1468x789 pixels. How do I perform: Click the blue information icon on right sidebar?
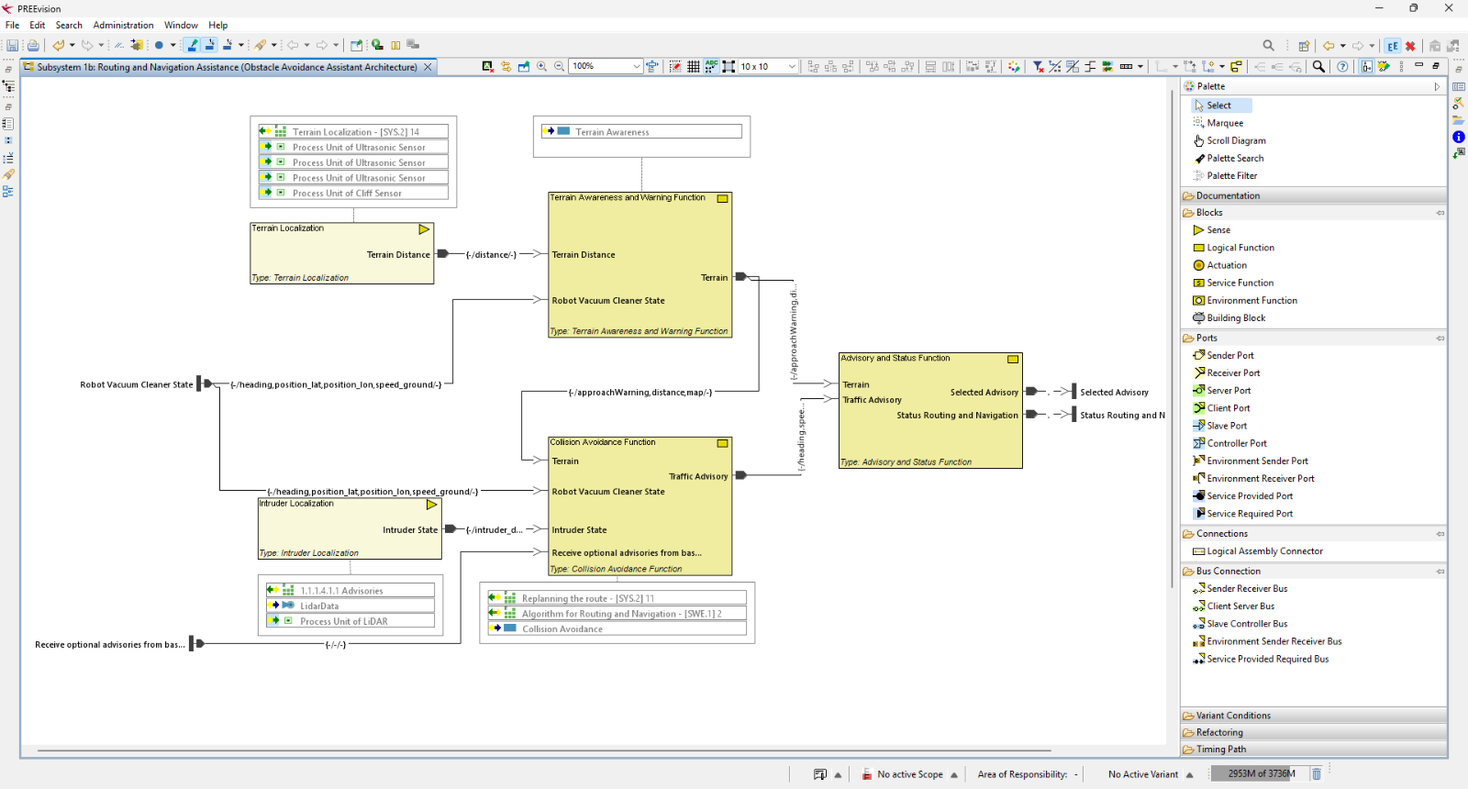point(1458,137)
